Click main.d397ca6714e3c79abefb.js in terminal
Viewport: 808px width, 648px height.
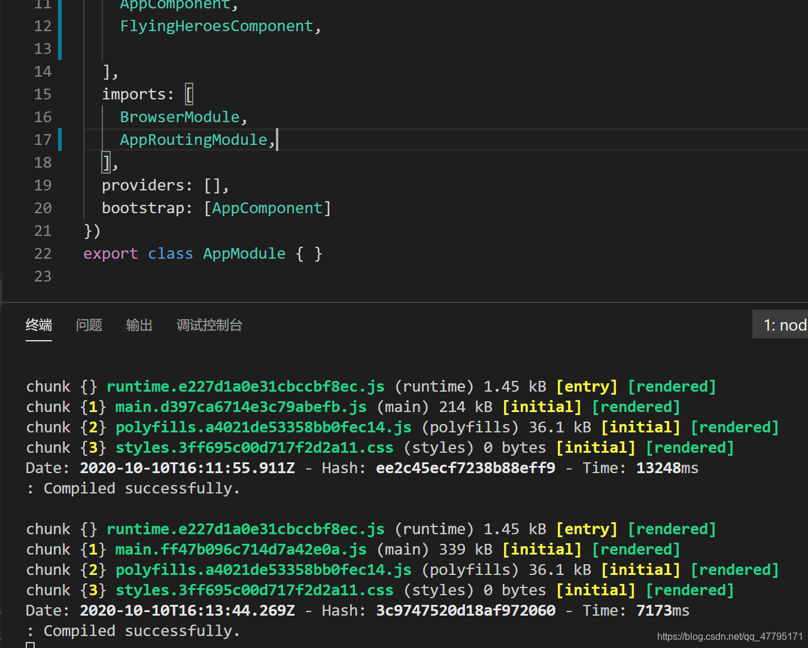coord(241,407)
